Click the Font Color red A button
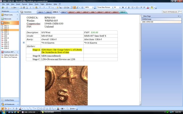The height and width of the screenshot is (114, 183). tap(148, 7)
